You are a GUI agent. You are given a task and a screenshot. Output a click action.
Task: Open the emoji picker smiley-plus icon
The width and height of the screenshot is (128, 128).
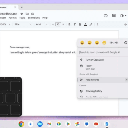pos(126,42)
